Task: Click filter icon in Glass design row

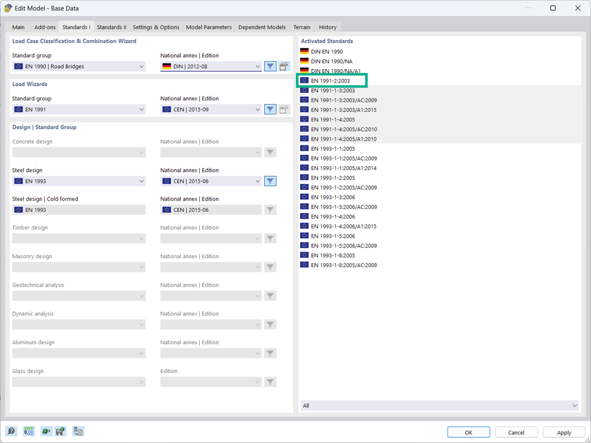Action: pos(270,382)
